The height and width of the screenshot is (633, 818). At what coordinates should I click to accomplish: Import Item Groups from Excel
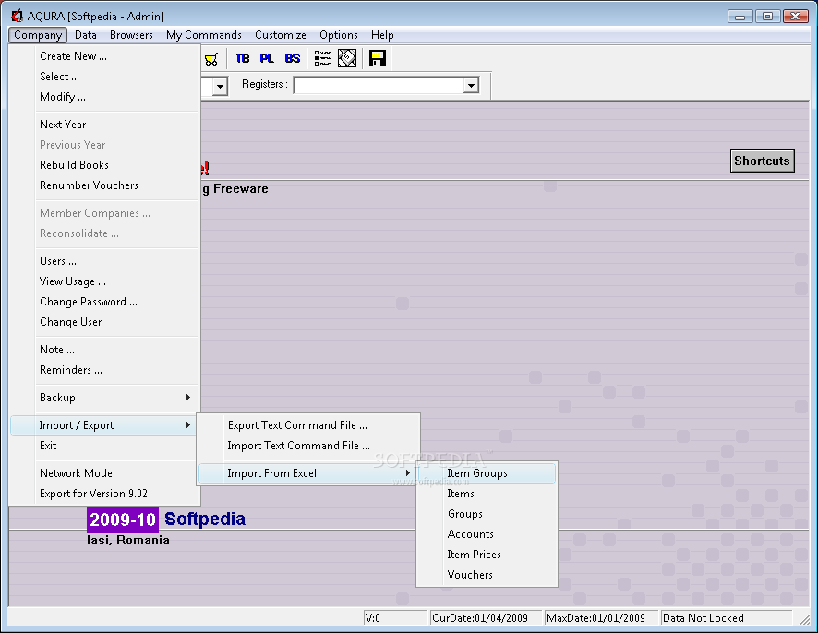[487, 473]
